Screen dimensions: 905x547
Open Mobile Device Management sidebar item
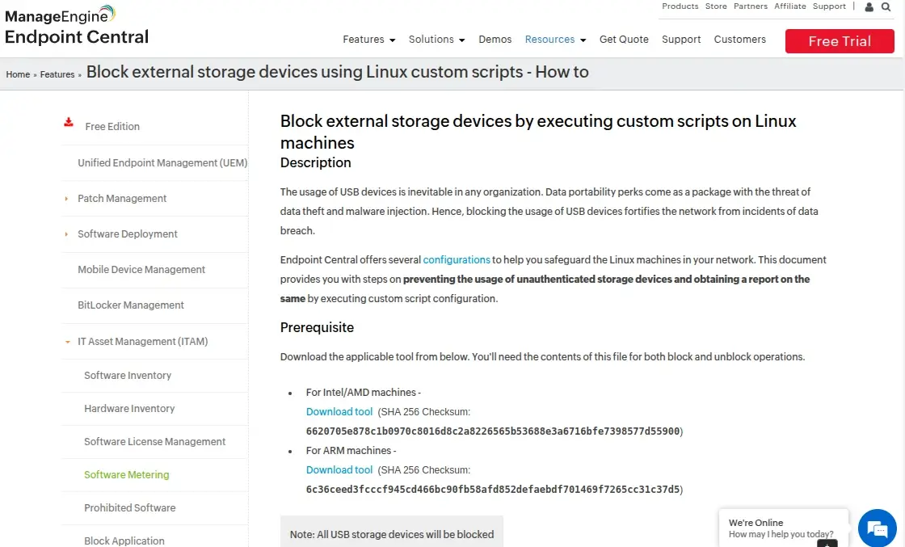(141, 270)
